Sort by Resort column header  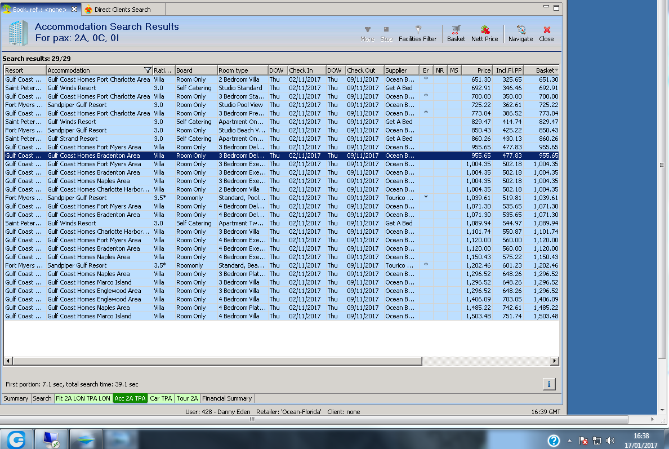coord(25,70)
